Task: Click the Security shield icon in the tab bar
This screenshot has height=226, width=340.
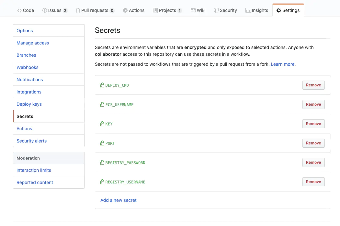Action: click(x=216, y=10)
